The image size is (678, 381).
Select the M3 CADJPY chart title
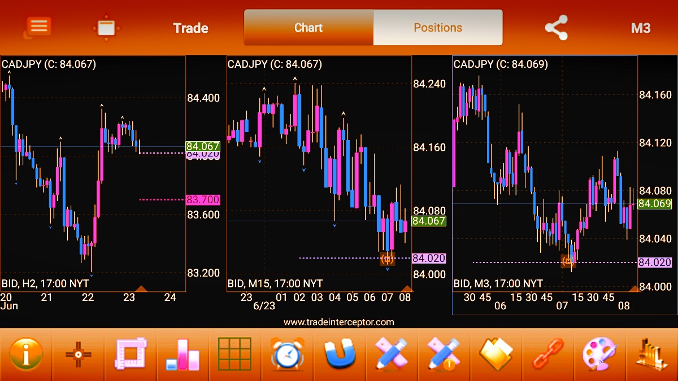(x=501, y=64)
